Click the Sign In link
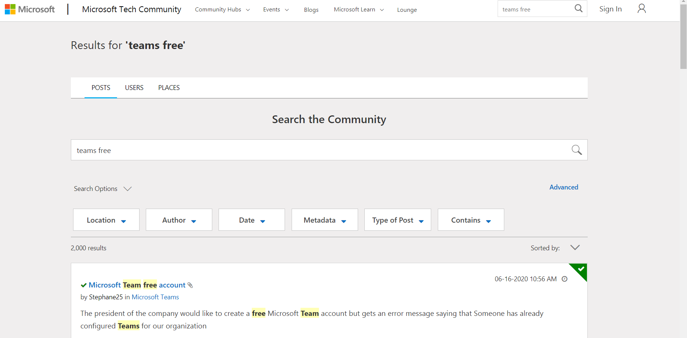The height and width of the screenshot is (338, 687). 610,9
